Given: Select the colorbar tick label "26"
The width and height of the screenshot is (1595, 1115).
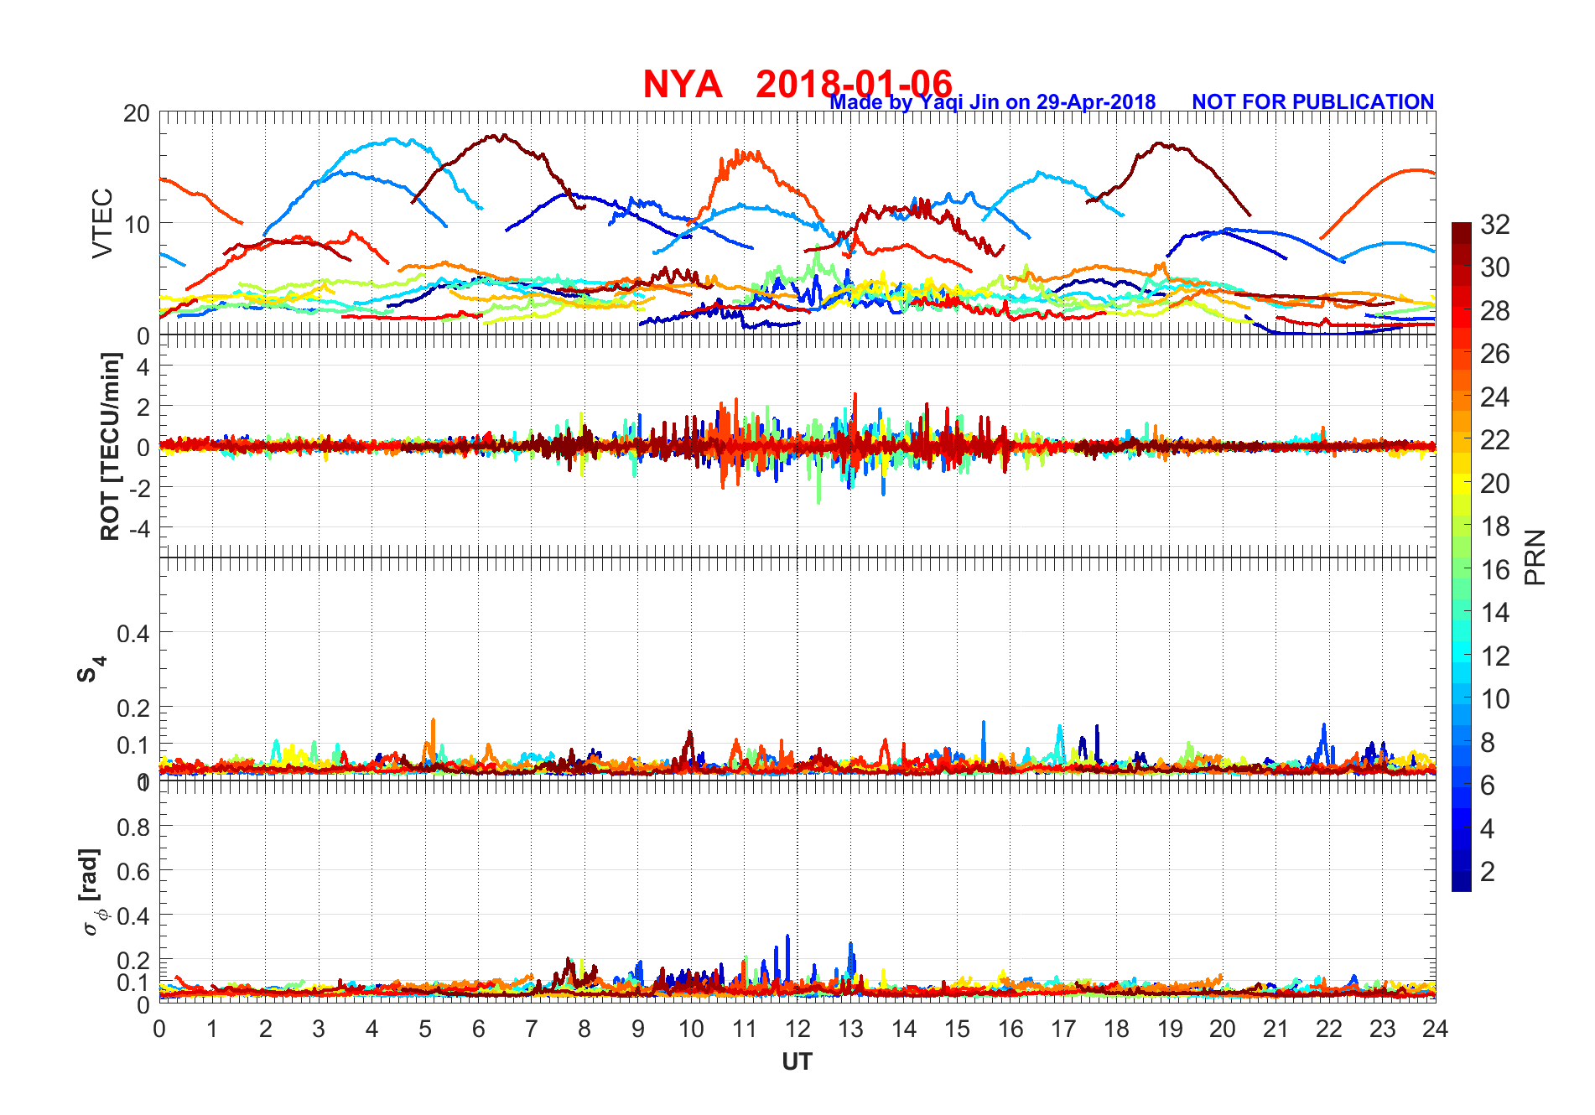Looking at the screenshot, I should point(1495,354).
